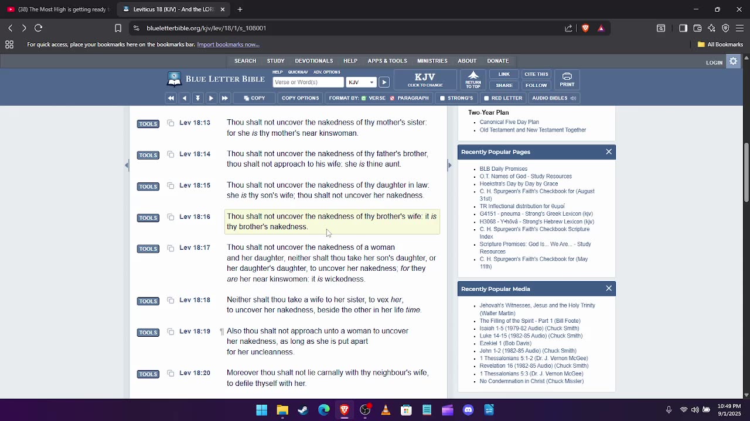
Task: Click the TOOLS button for Lev 18:15
Action: tap(148, 187)
